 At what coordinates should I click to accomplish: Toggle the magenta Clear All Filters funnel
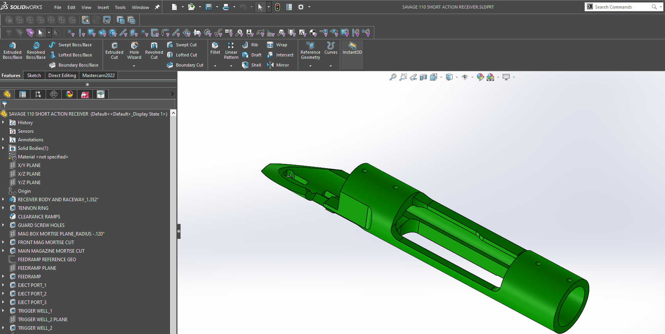30,33
